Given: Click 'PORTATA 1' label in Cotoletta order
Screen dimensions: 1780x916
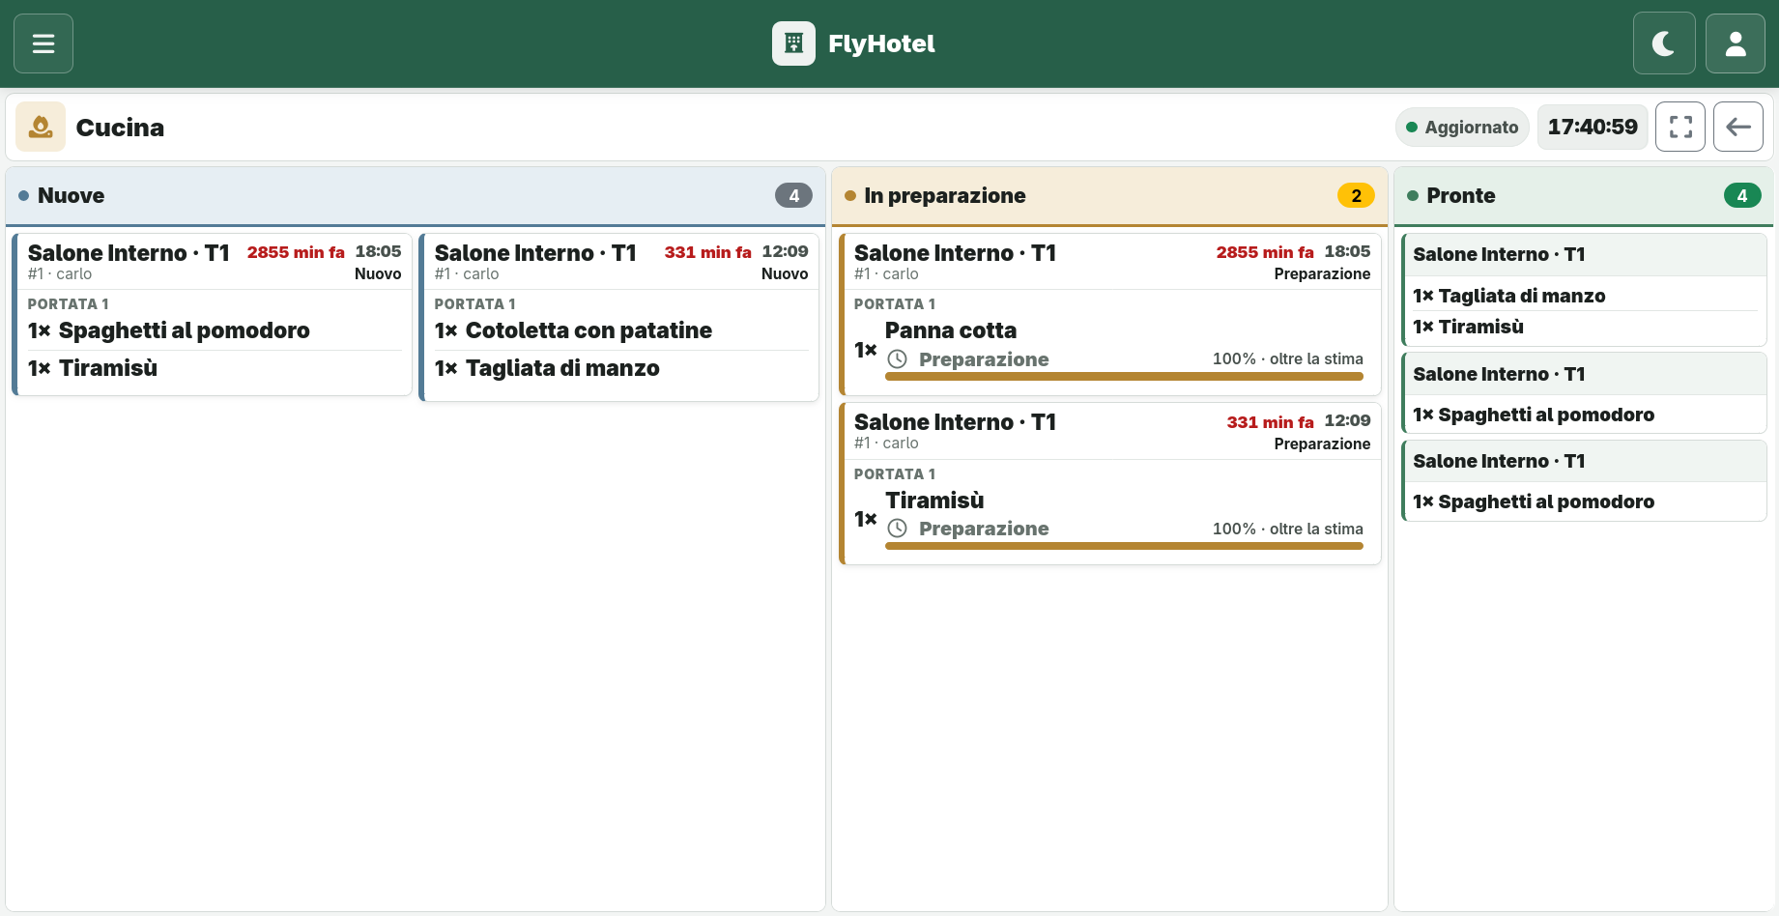Looking at the screenshot, I should (474, 304).
